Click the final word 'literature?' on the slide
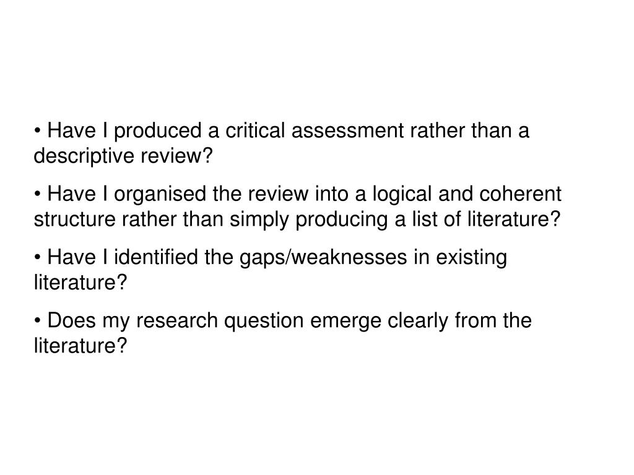The image size is (634, 475). click(x=80, y=346)
